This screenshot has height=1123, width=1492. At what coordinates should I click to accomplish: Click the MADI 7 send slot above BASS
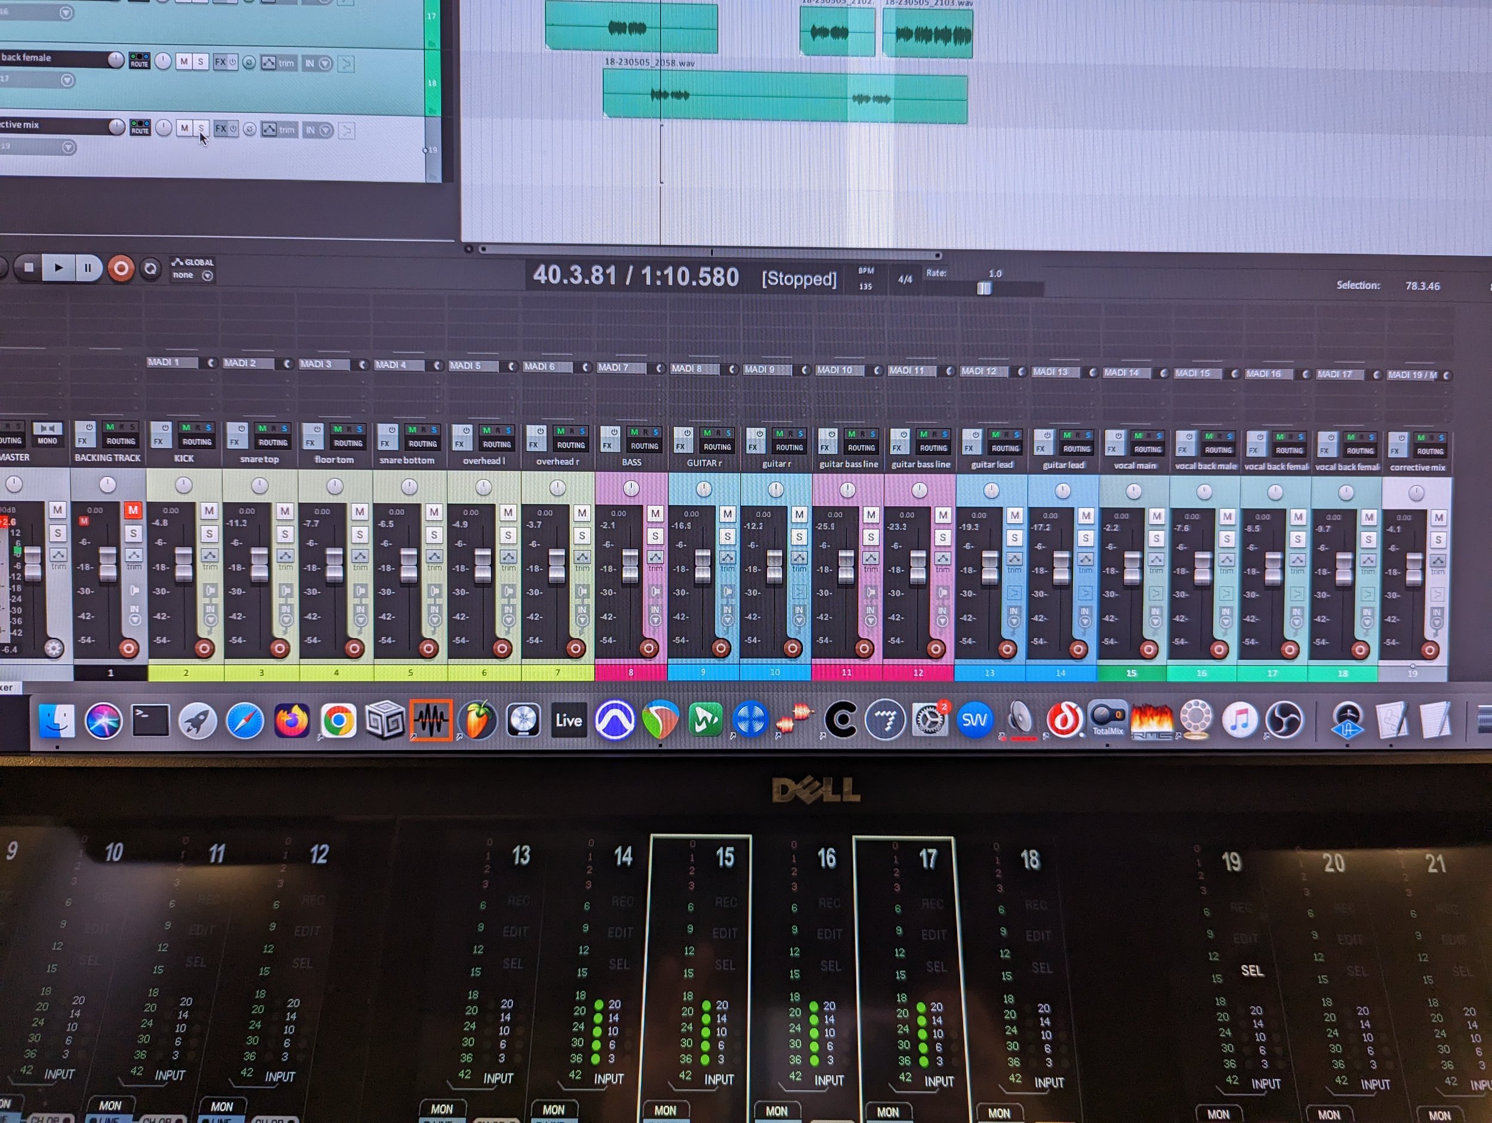(x=622, y=368)
